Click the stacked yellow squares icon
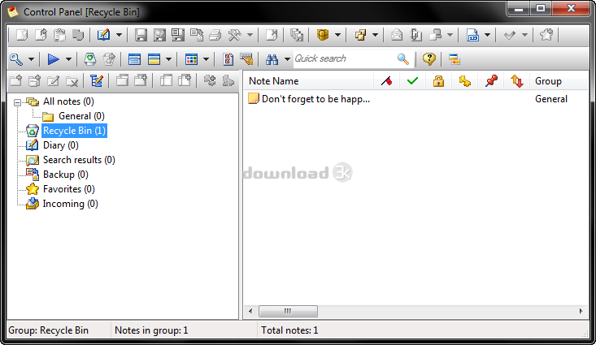This screenshot has width=596, height=345. [x=360, y=35]
